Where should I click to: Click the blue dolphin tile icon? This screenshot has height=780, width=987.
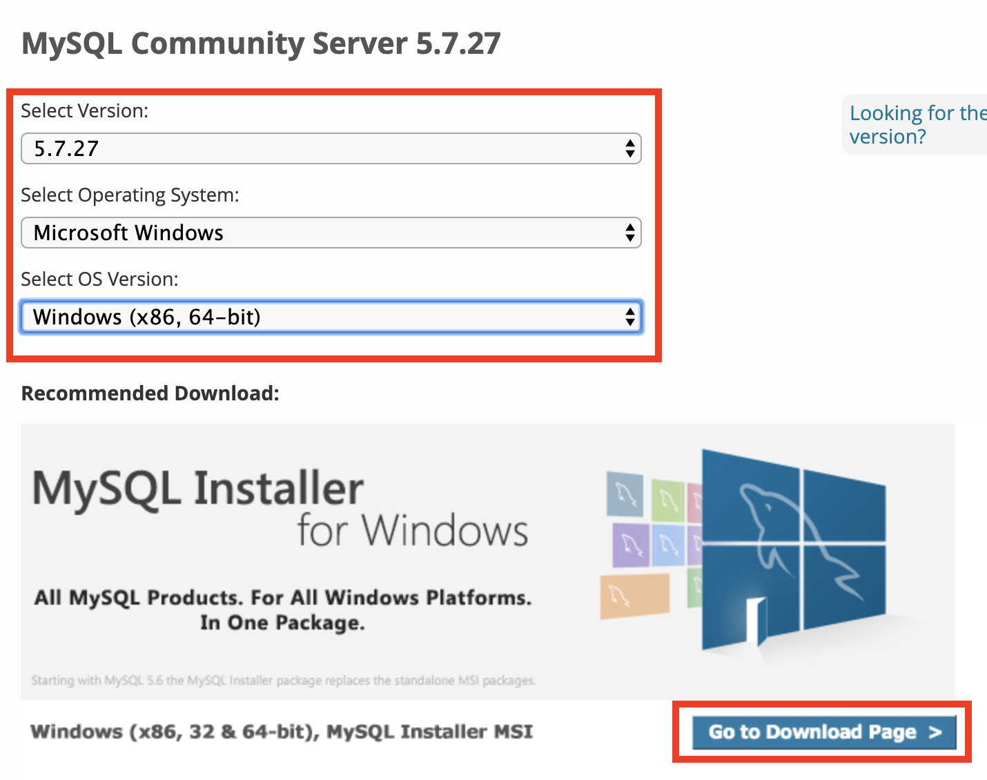pyautogui.click(x=667, y=546)
